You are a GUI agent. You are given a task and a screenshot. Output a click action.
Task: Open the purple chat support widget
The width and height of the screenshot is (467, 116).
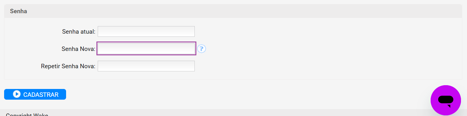446,100
